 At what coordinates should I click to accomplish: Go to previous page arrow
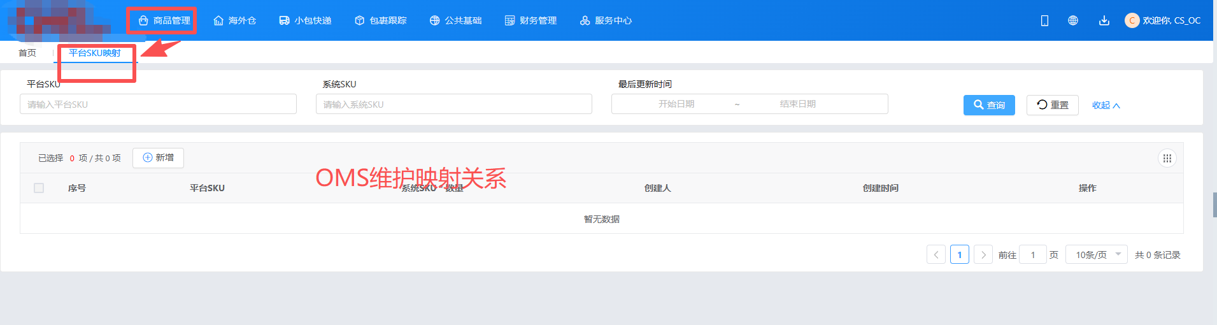click(936, 254)
